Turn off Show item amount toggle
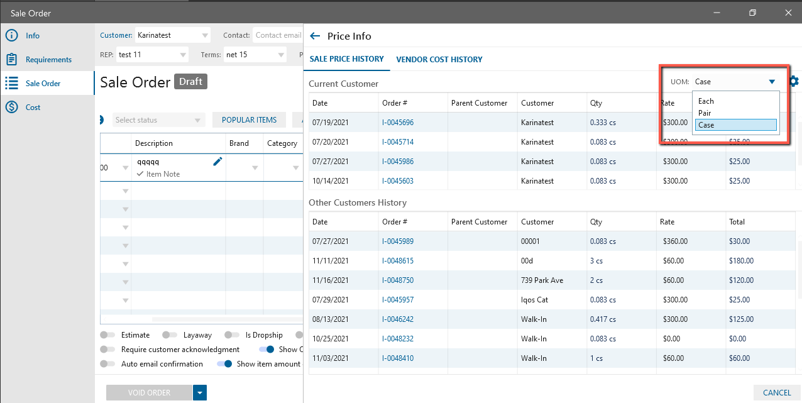Image resolution: width=802 pixels, height=403 pixels. tap(224, 364)
